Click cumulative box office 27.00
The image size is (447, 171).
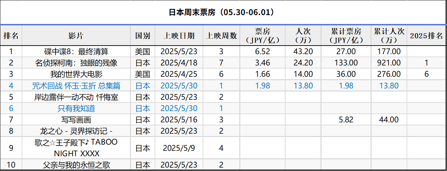(346, 52)
